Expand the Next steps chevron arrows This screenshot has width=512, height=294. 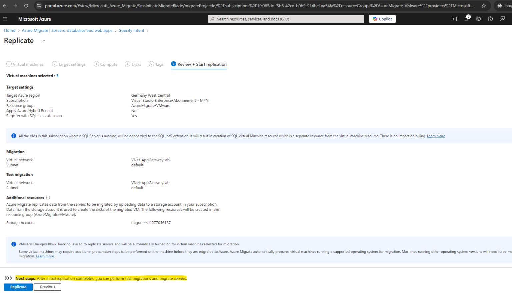(x=8, y=278)
